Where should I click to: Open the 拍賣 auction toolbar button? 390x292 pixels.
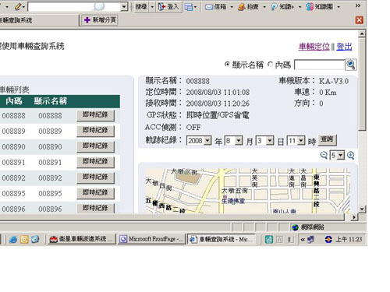248,7
